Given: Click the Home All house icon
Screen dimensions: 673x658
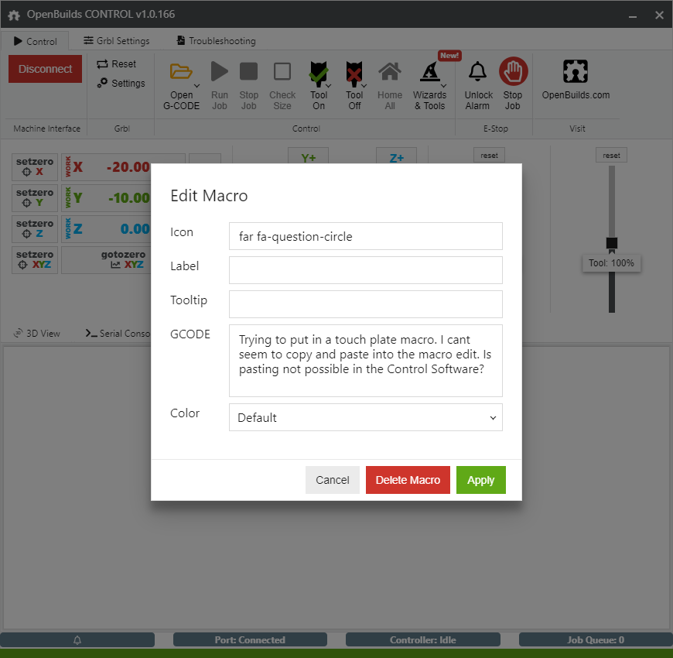Looking at the screenshot, I should [x=390, y=73].
